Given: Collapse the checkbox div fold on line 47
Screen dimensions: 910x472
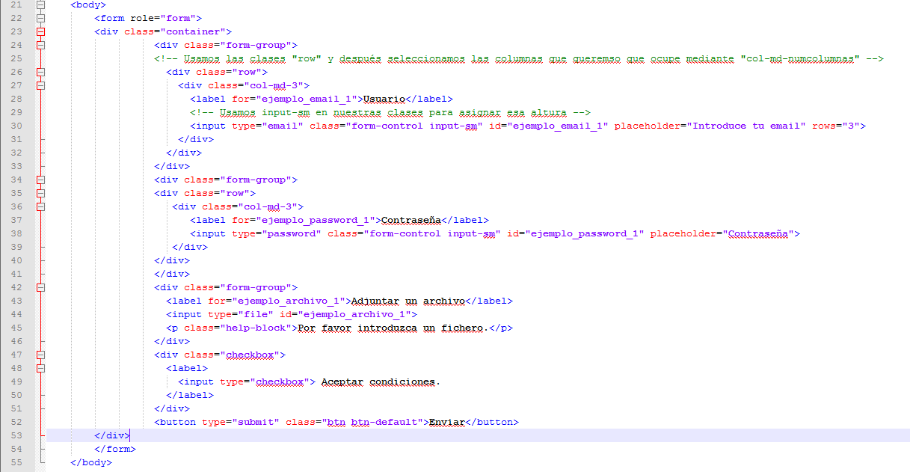Looking at the screenshot, I should click(x=40, y=355).
